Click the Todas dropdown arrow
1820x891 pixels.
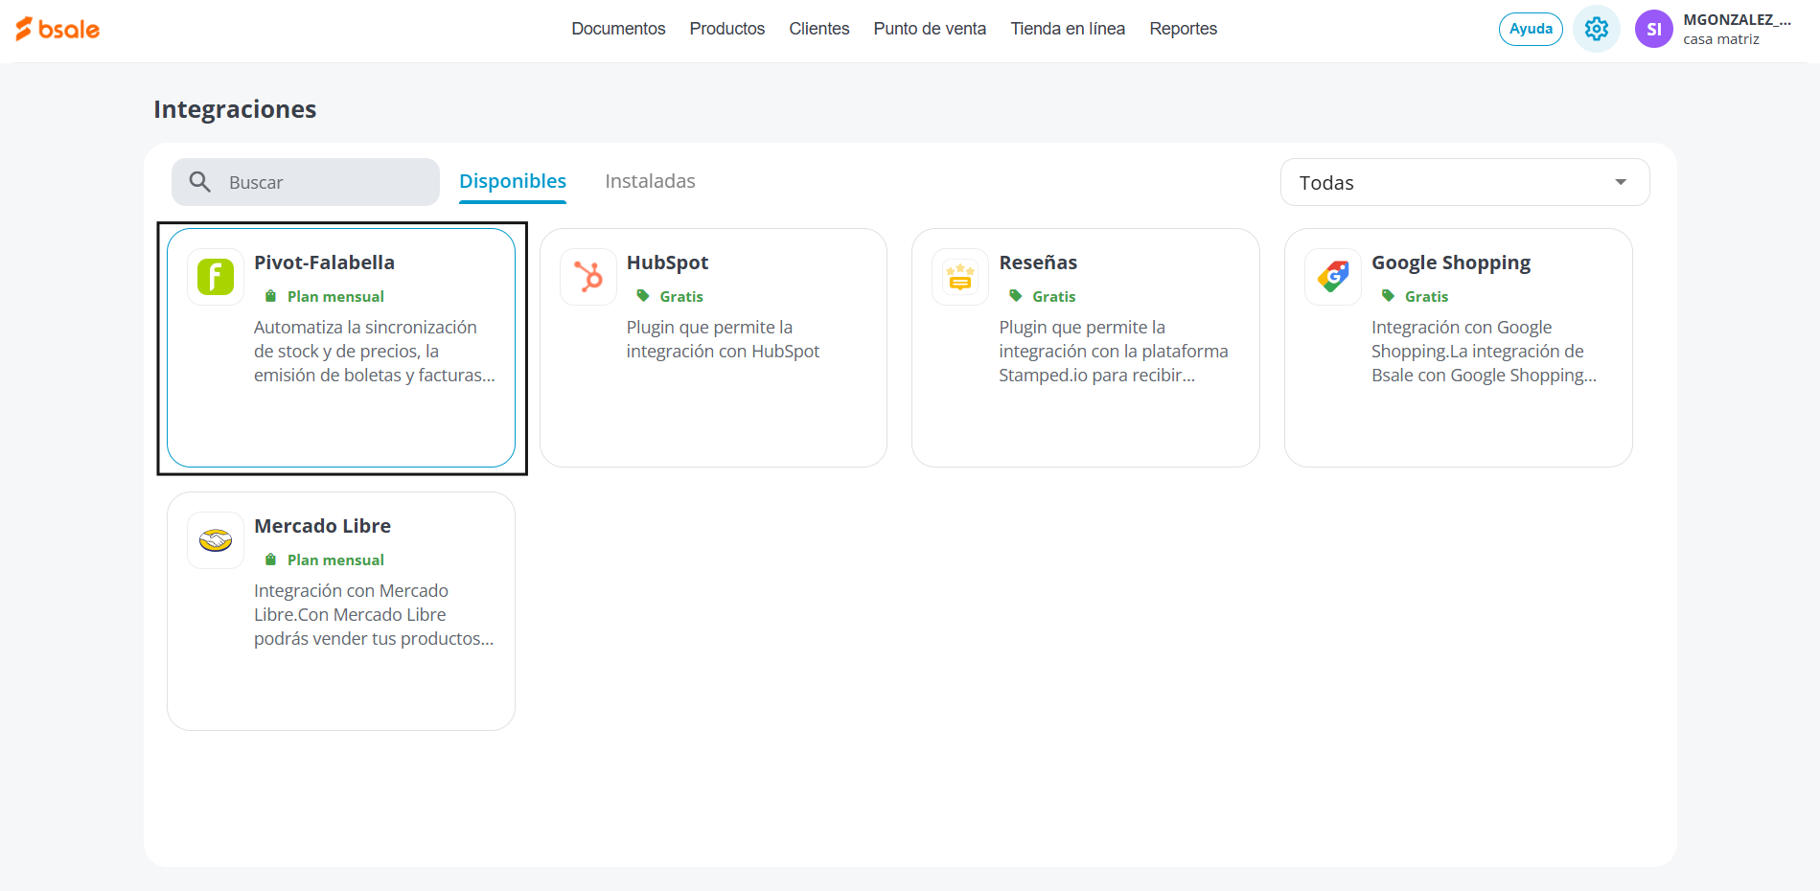pos(1621,182)
